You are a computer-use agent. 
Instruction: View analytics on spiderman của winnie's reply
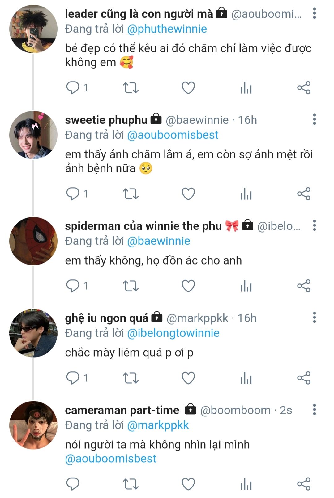point(246,286)
